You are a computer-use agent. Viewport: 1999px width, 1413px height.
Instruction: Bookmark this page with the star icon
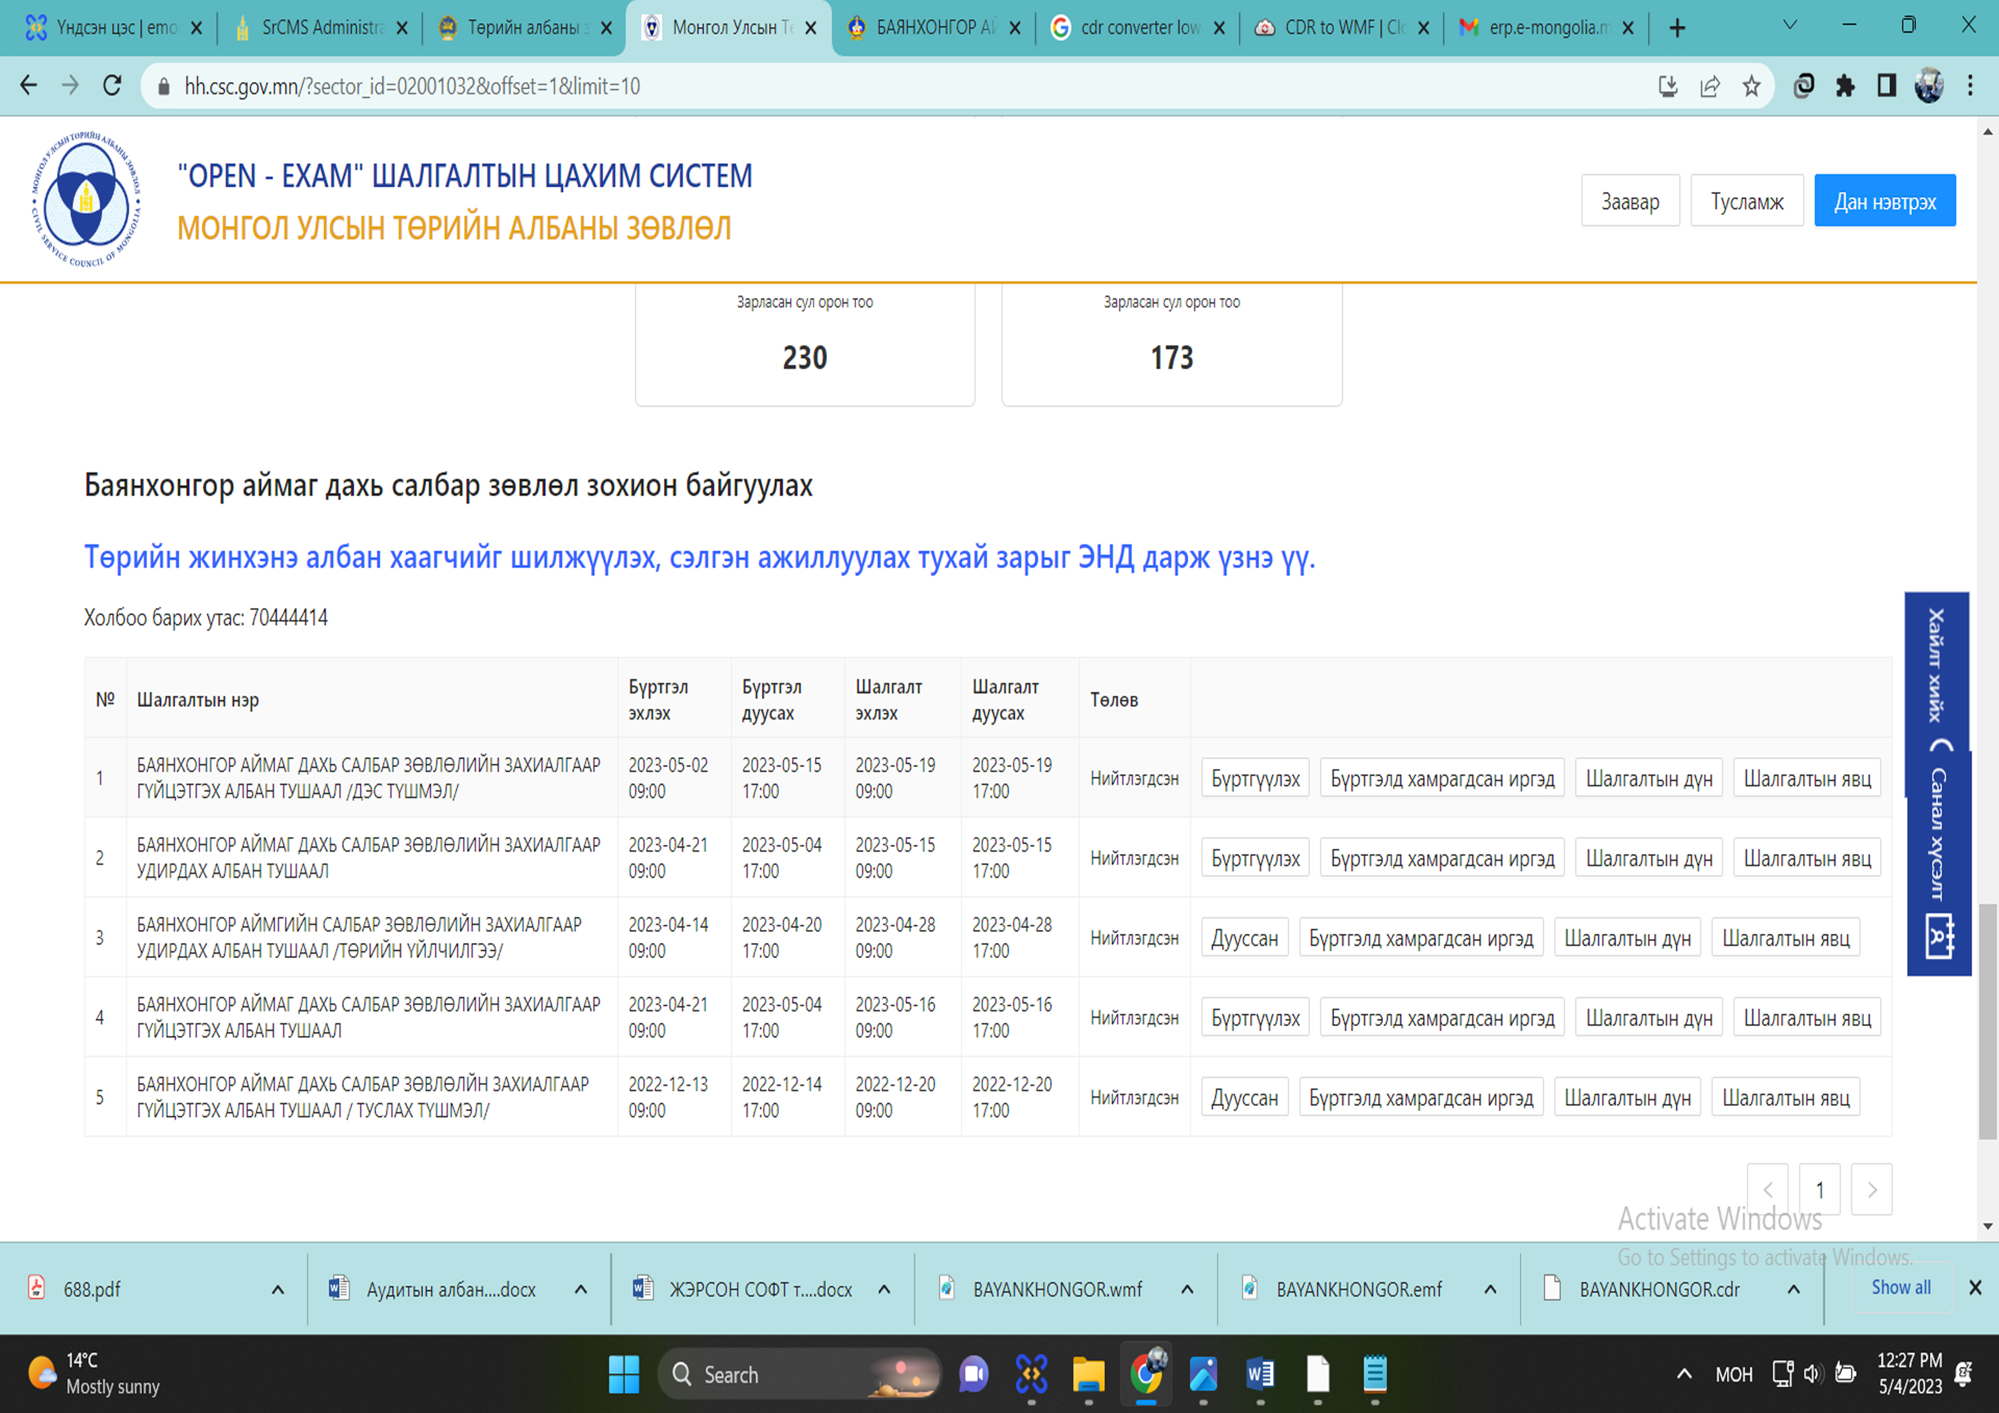point(1752,85)
